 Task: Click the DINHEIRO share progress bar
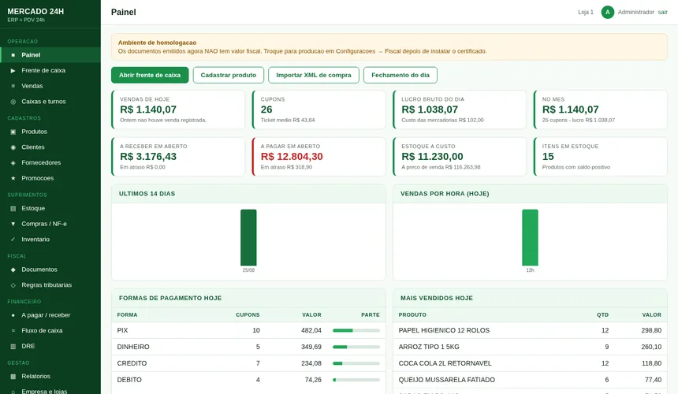356,347
